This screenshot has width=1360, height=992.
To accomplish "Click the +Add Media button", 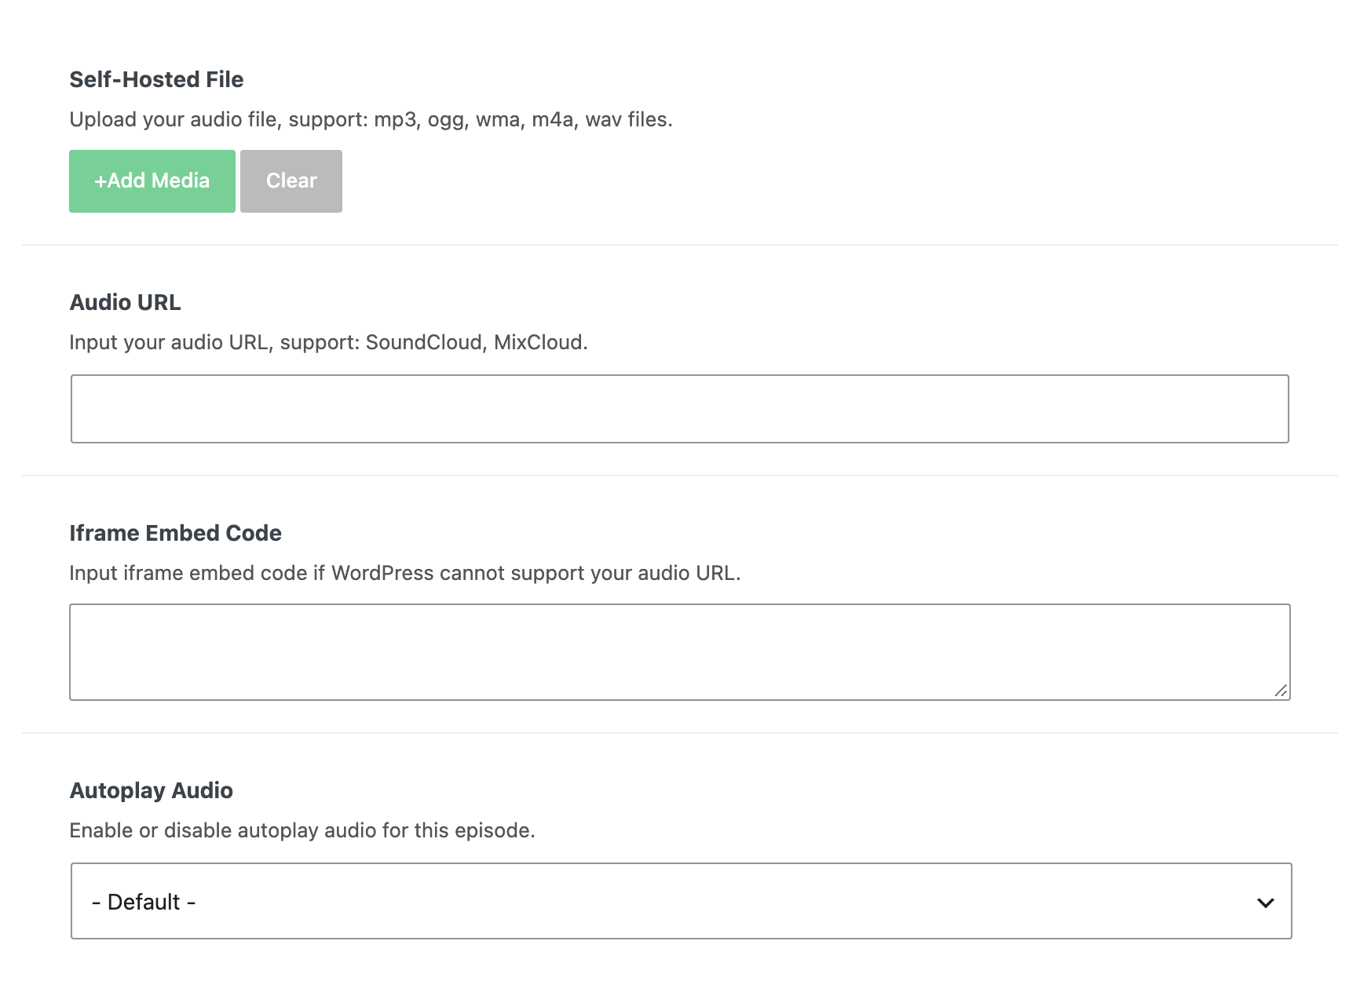I will coord(152,181).
